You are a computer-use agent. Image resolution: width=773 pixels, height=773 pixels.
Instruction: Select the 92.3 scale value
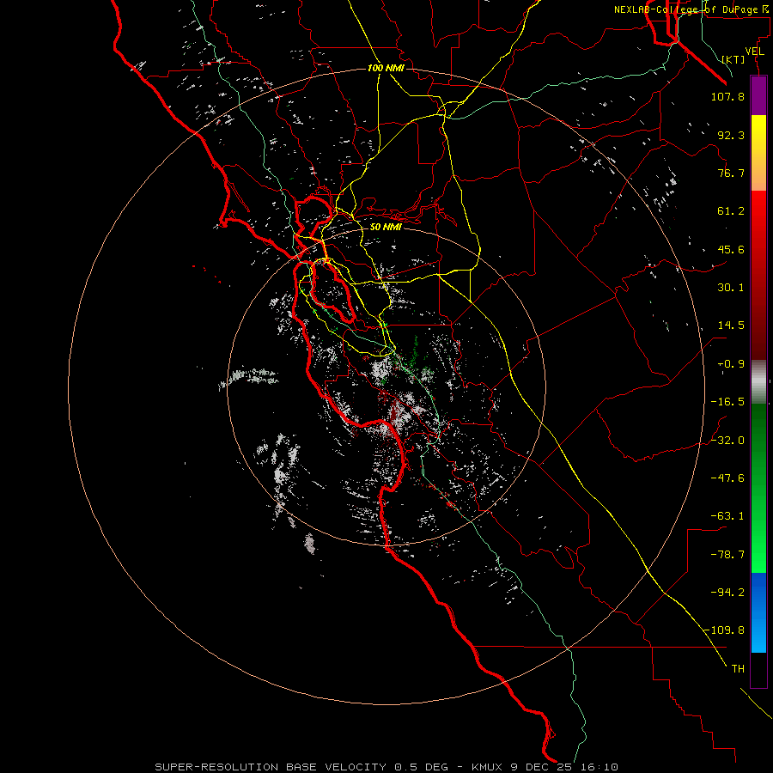[x=731, y=135]
